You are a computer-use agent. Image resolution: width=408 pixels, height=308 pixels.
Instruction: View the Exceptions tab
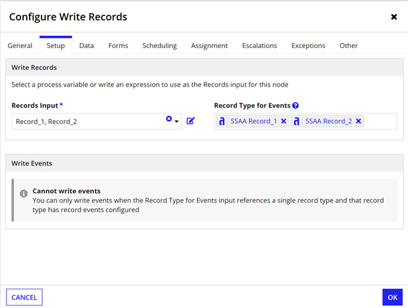pyautogui.click(x=309, y=46)
